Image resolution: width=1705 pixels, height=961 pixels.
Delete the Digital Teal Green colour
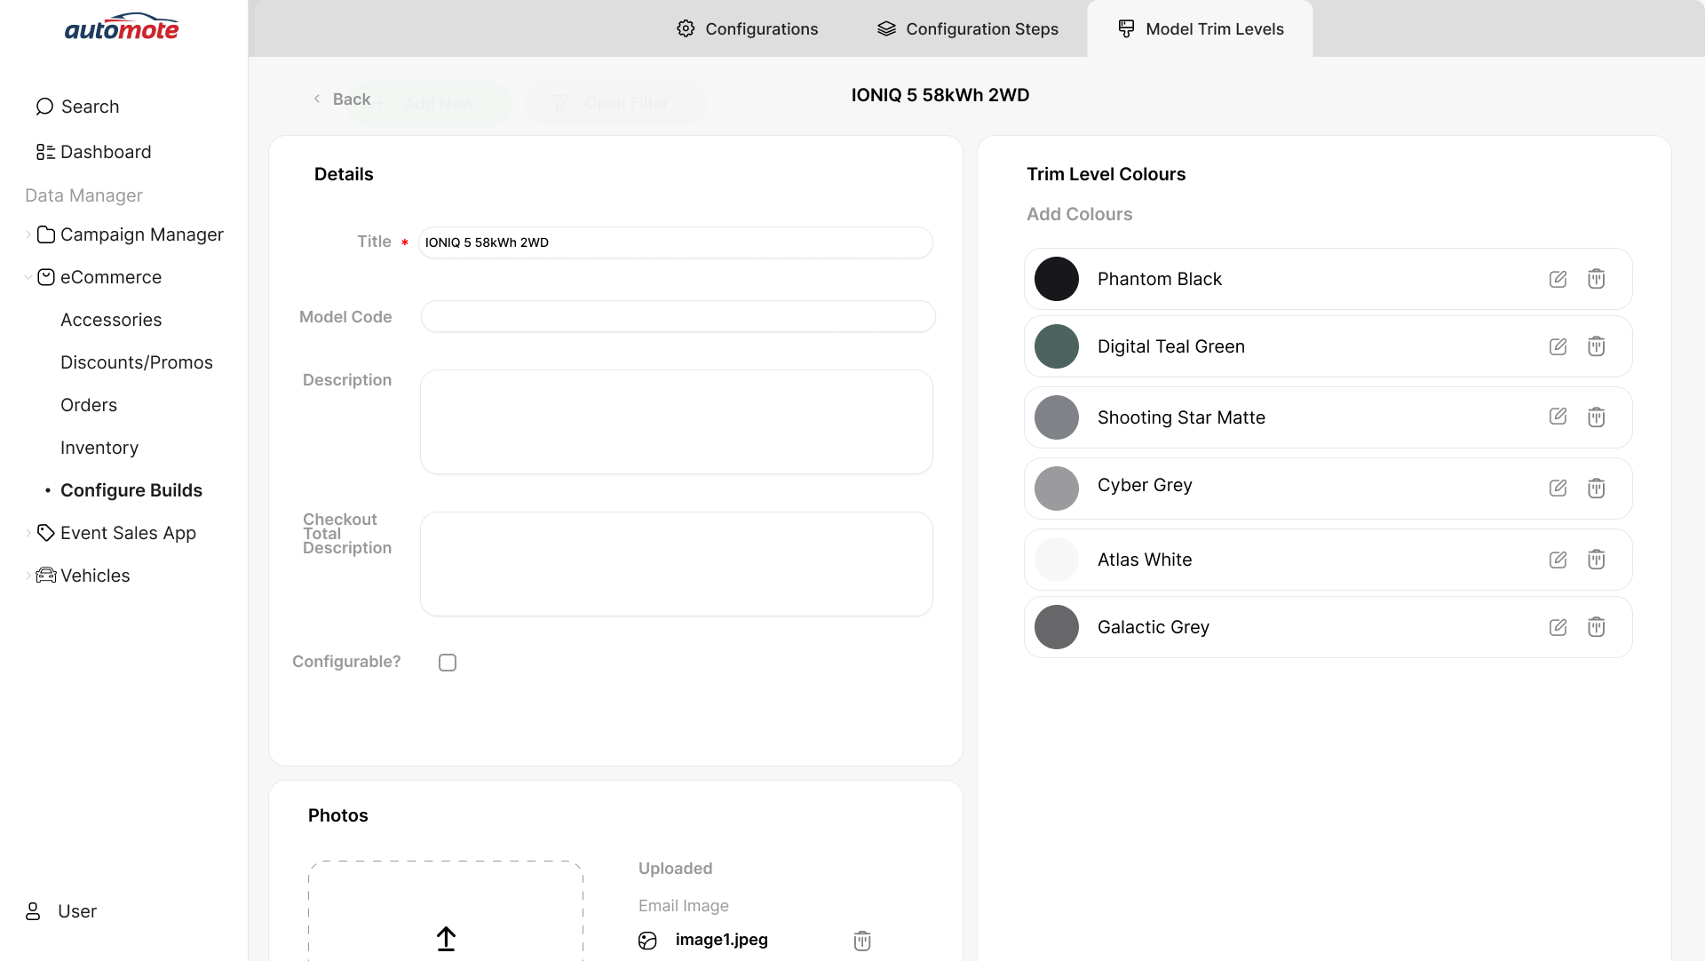pyautogui.click(x=1596, y=346)
